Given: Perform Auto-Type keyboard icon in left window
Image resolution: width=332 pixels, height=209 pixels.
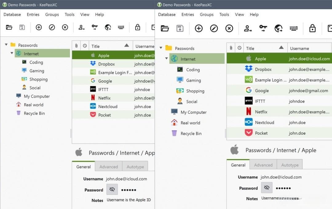Looking at the screenshot, I should click(121, 27).
